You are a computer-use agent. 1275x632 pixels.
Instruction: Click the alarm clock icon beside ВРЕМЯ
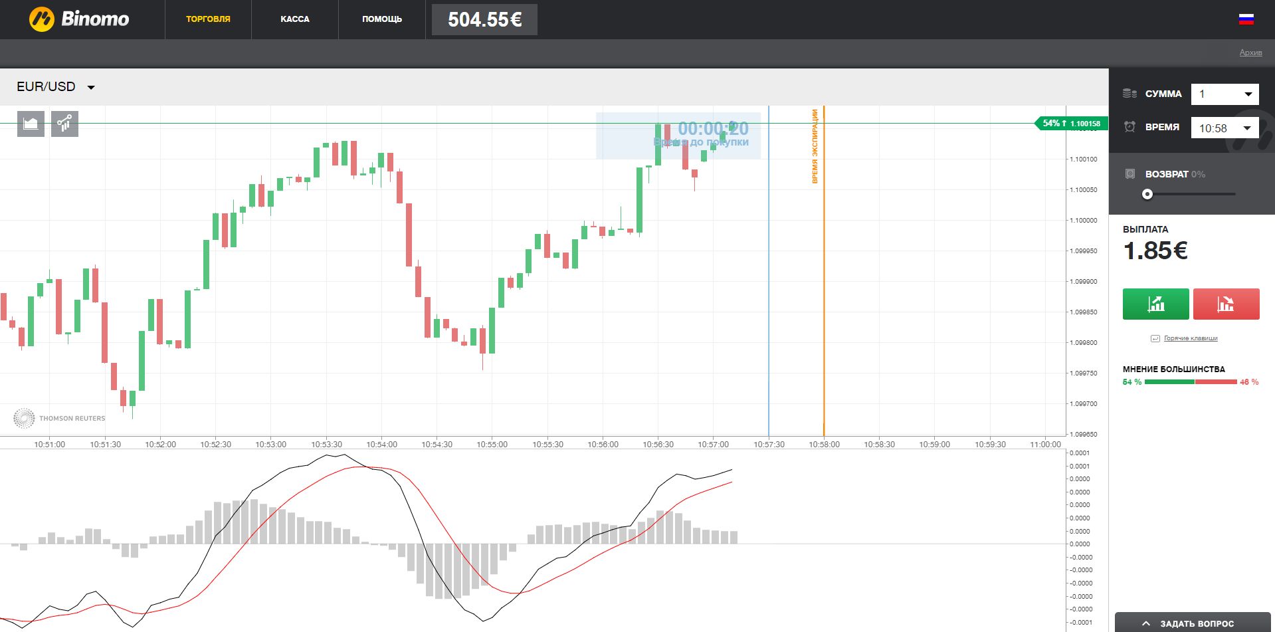1128,126
